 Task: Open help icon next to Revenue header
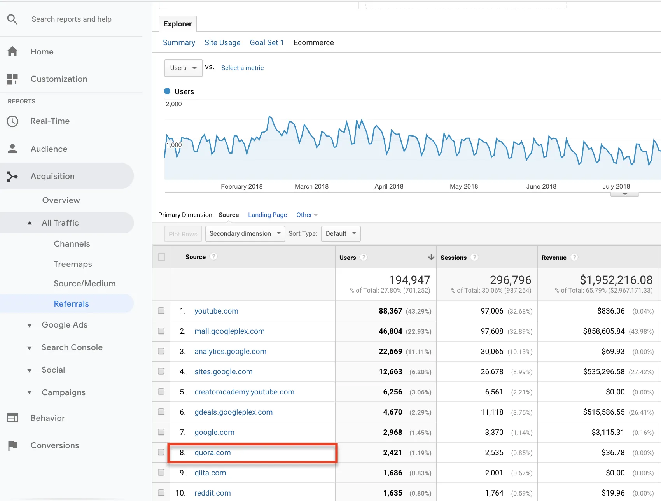tap(574, 257)
